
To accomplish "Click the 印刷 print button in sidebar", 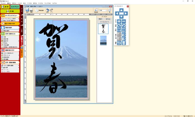I will pyautogui.click(x=10, y=11).
